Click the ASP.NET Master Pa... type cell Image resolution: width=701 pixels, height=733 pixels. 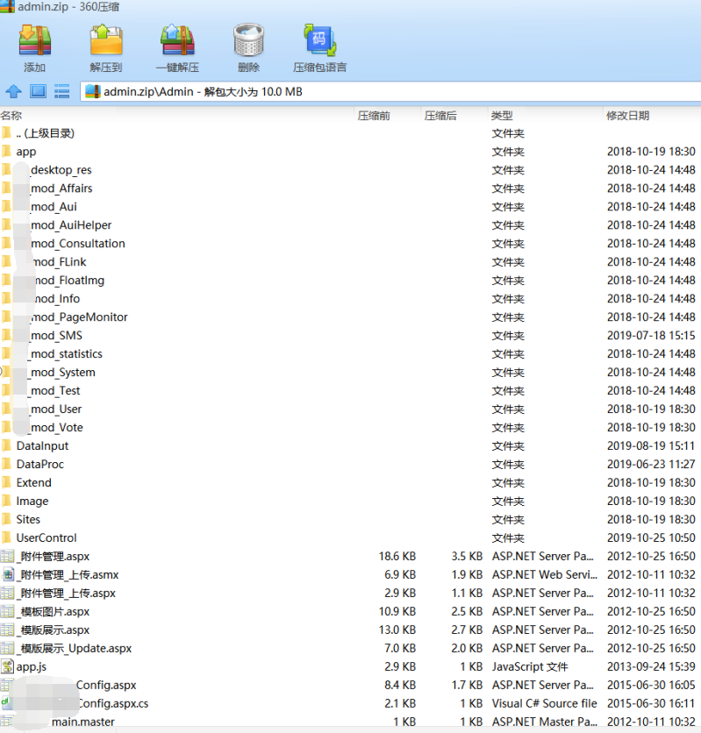tap(544, 722)
